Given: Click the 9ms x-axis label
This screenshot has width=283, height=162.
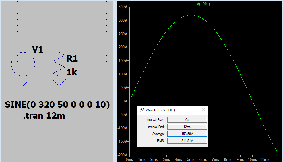Looking at the screenshot, I should [x=240, y=159].
